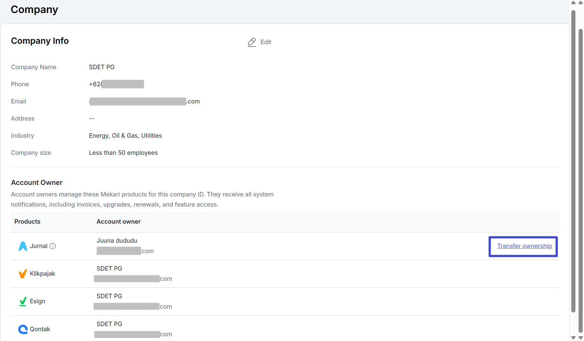The image size is (584, 341).
Task: Select the Jurnal product name
Action: tap(38, 246)
